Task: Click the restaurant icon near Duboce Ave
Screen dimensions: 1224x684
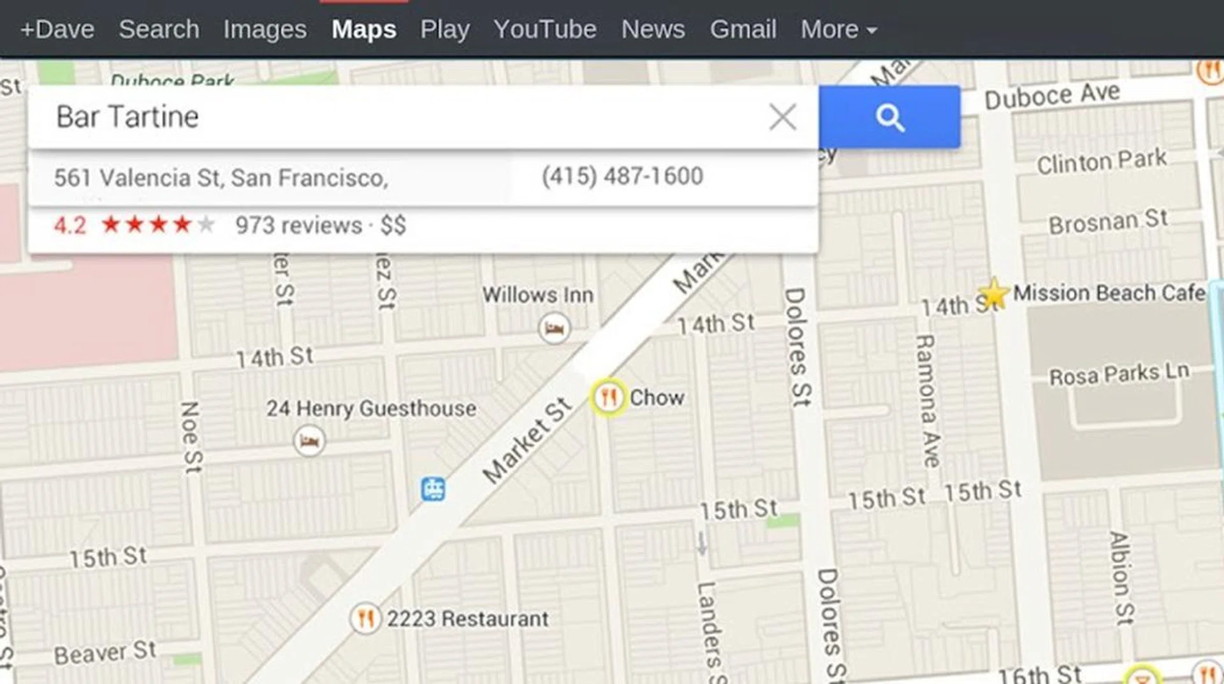Action: [x=1211, y=70]
